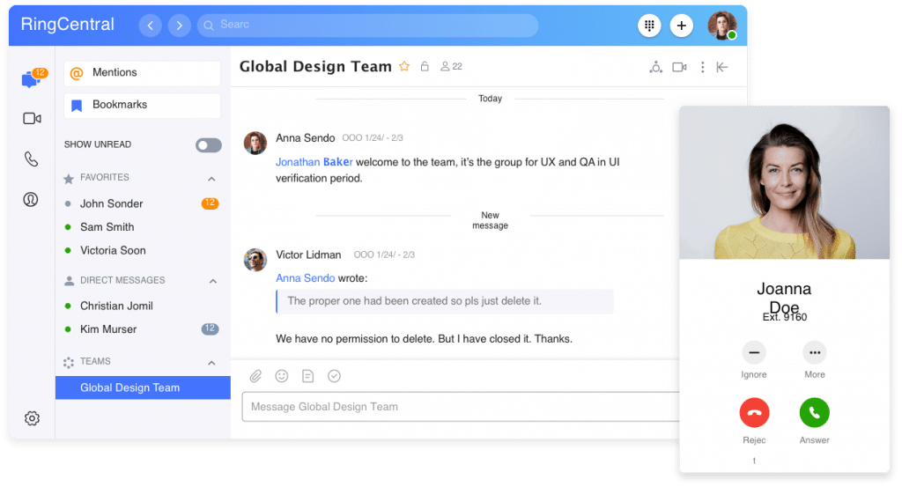Collapse the Favorites section
Screen dimensions: 902x487
coord(211,179)
